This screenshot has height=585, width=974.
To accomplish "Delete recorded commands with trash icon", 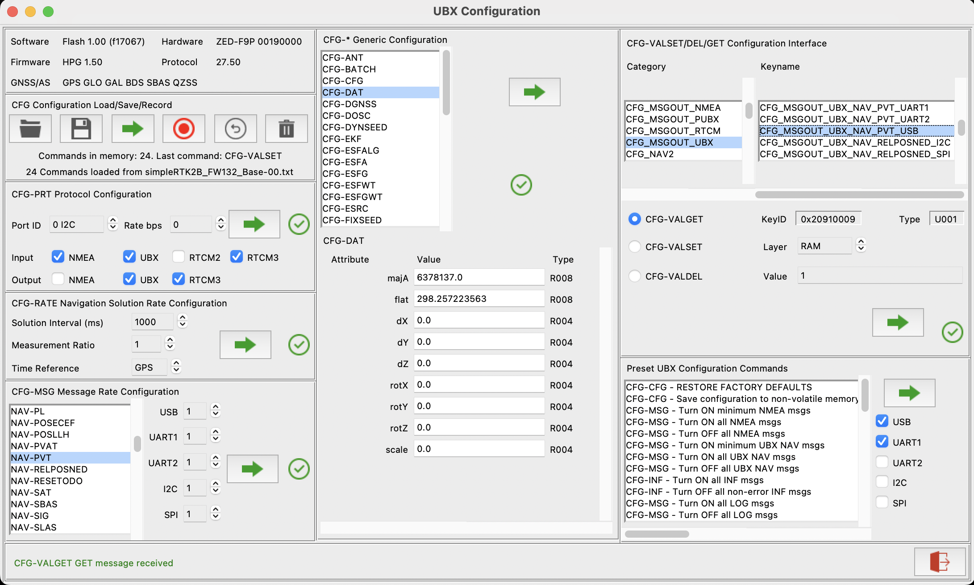I will [287, 129].
